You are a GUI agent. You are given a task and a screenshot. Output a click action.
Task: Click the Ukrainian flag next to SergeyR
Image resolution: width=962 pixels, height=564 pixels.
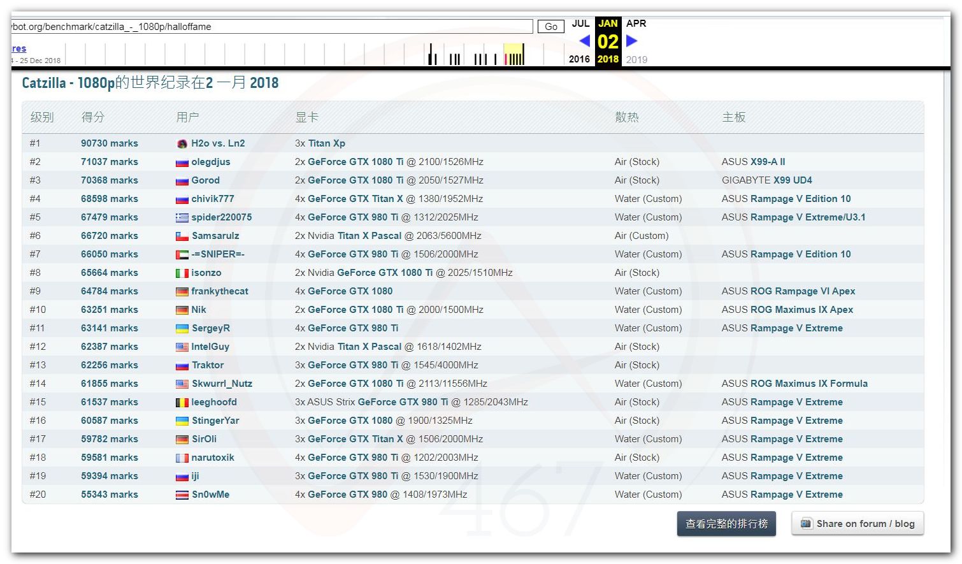[x=182, y=329]
